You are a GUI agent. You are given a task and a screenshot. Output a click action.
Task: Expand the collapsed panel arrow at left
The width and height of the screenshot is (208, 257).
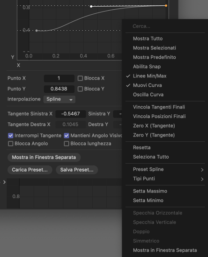(4, 182)
